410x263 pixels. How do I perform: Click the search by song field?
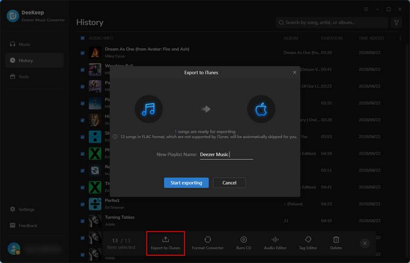pos(332,22)
